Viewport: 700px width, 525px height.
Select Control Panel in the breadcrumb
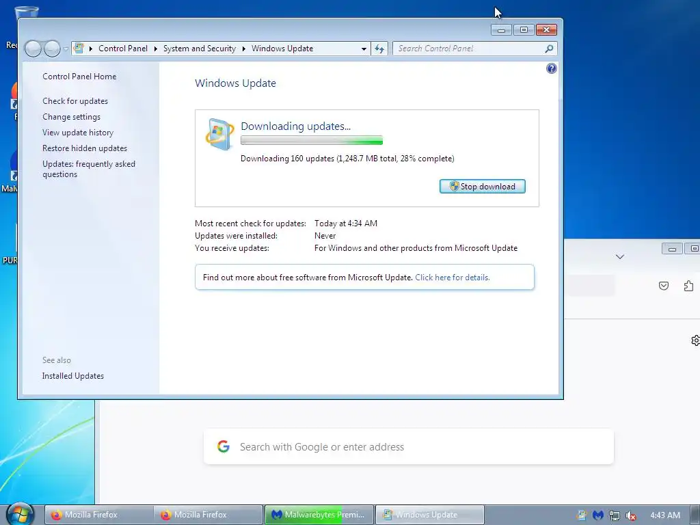tap(123, 49)
